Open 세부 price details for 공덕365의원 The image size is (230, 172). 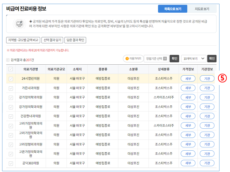tap(188, 163)
